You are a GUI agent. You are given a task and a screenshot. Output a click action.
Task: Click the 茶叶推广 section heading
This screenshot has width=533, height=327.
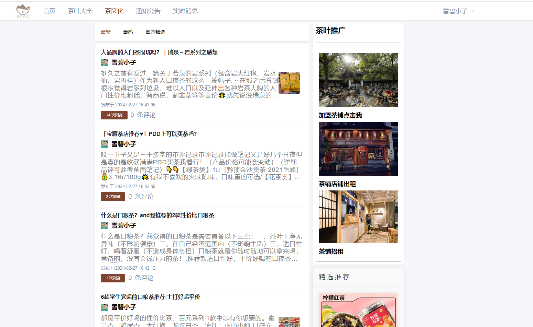[330, 31]
